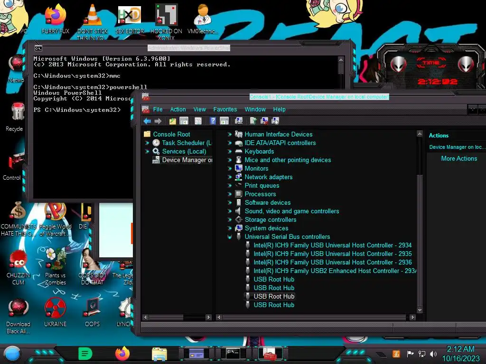Select Console Root in the tree
This screenshot has height=364, width=486.
coord(171,134)
